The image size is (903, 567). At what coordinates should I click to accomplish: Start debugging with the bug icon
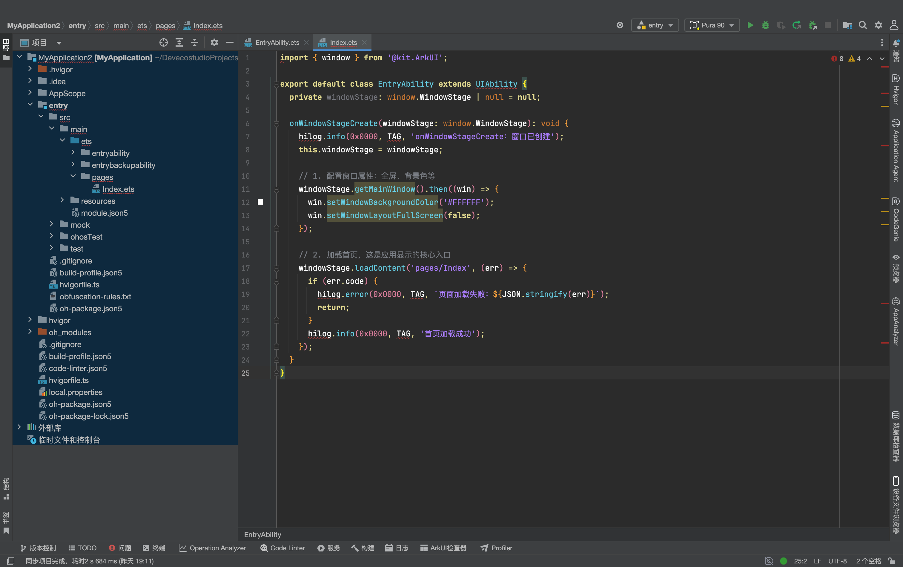pyautogui.click(x=765, y=25)
